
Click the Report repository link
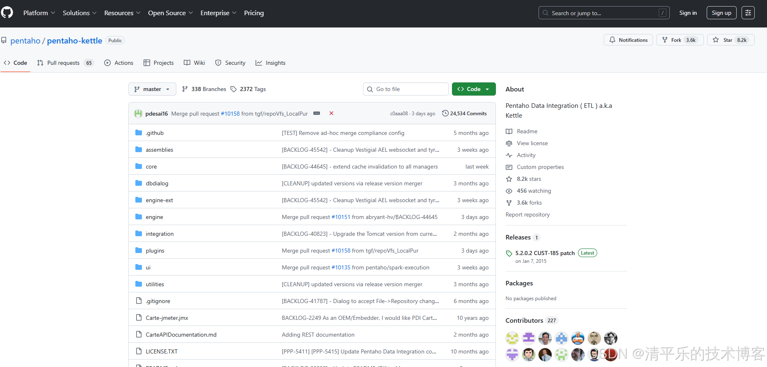(x=527, y=214)
